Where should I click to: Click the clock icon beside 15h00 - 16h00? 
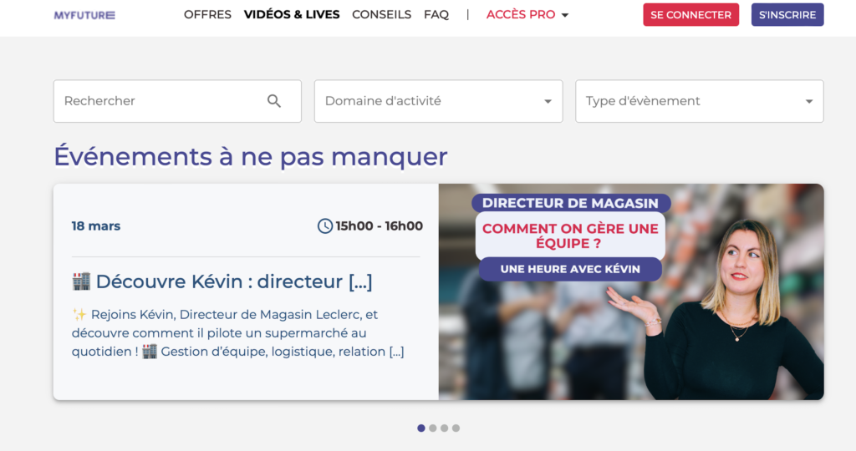tap(325, 225)
